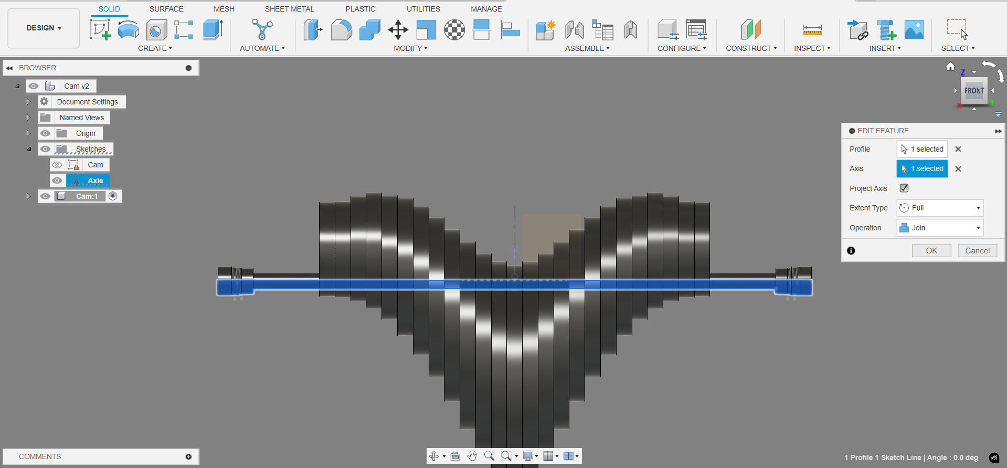
Task: Choose the Fillet tool icon
Action: coord(342,30)
